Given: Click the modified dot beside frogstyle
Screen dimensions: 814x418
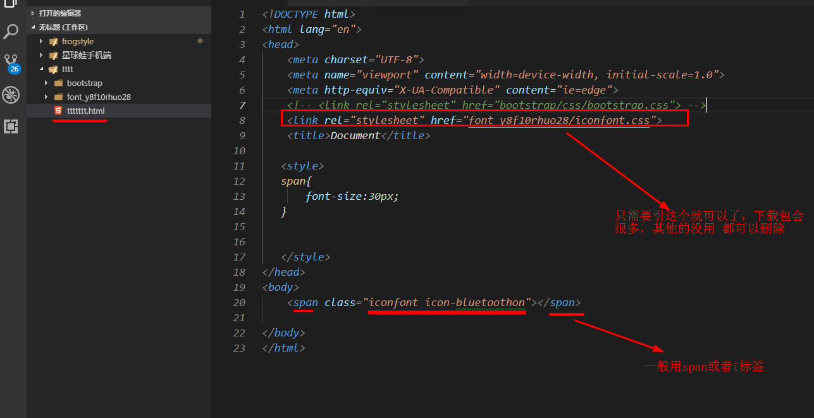Looking at the screenshot, I should [x=200, y=41].
